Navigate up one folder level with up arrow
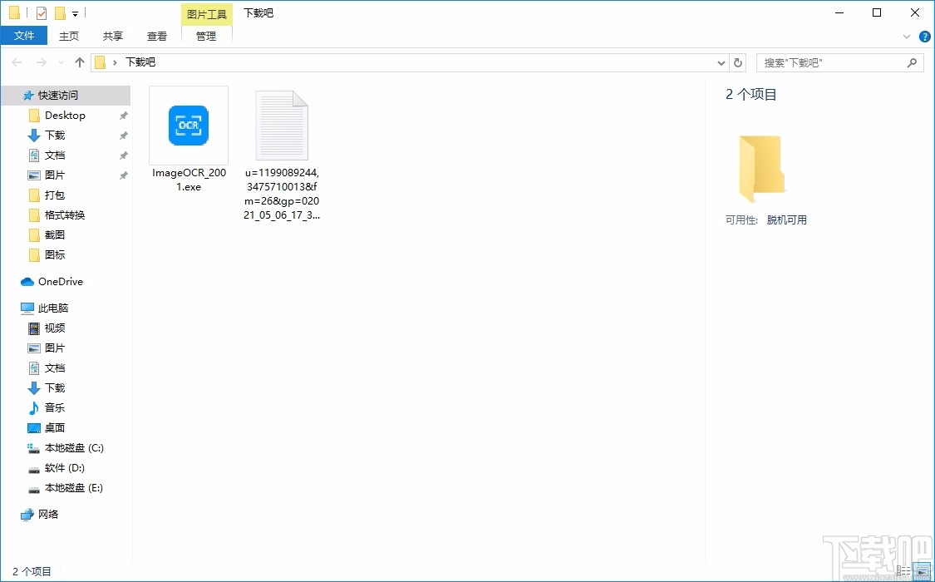This screenshot has width=935, height=582. (x=79, y=62)
